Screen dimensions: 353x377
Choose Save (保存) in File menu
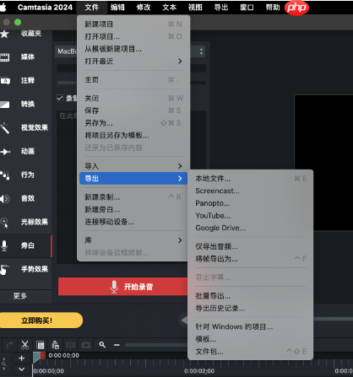tap(133, 110)
